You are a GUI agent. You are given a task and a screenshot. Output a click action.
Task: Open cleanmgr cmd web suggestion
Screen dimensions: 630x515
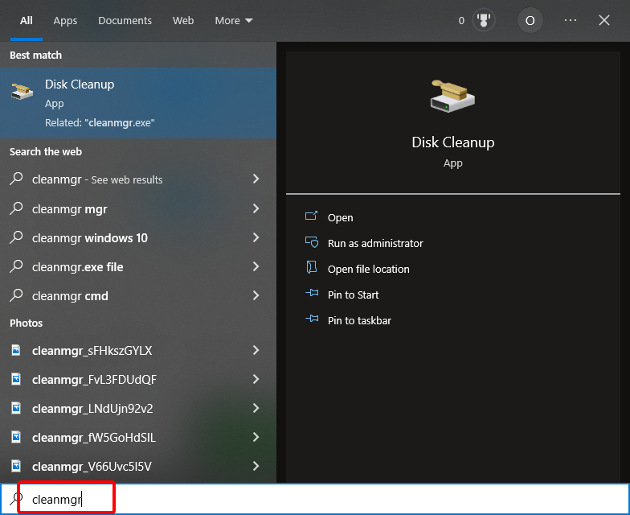(x=70, y=296)
